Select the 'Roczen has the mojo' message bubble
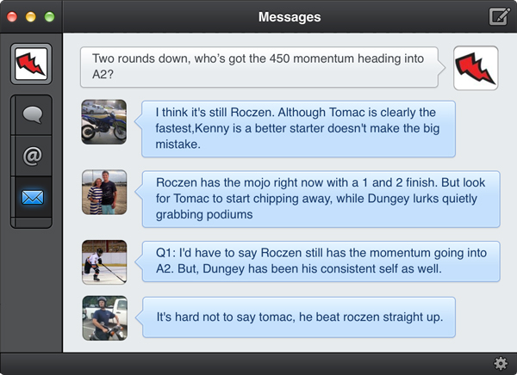Viewport: 517px width, 375px height. point(321,199)
